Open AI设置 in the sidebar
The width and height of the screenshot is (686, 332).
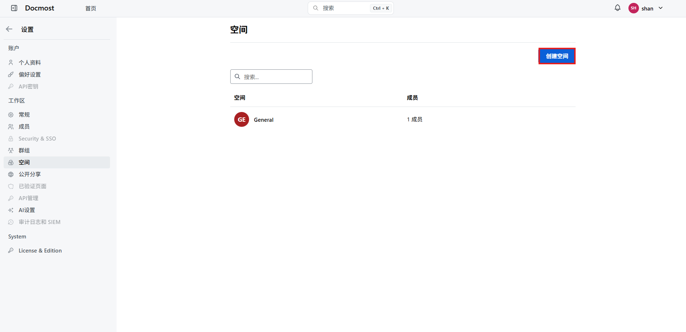click(57, 210)
